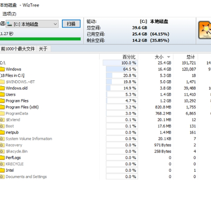
Task: Click the System Volume Information name
Action: (29, 139)
